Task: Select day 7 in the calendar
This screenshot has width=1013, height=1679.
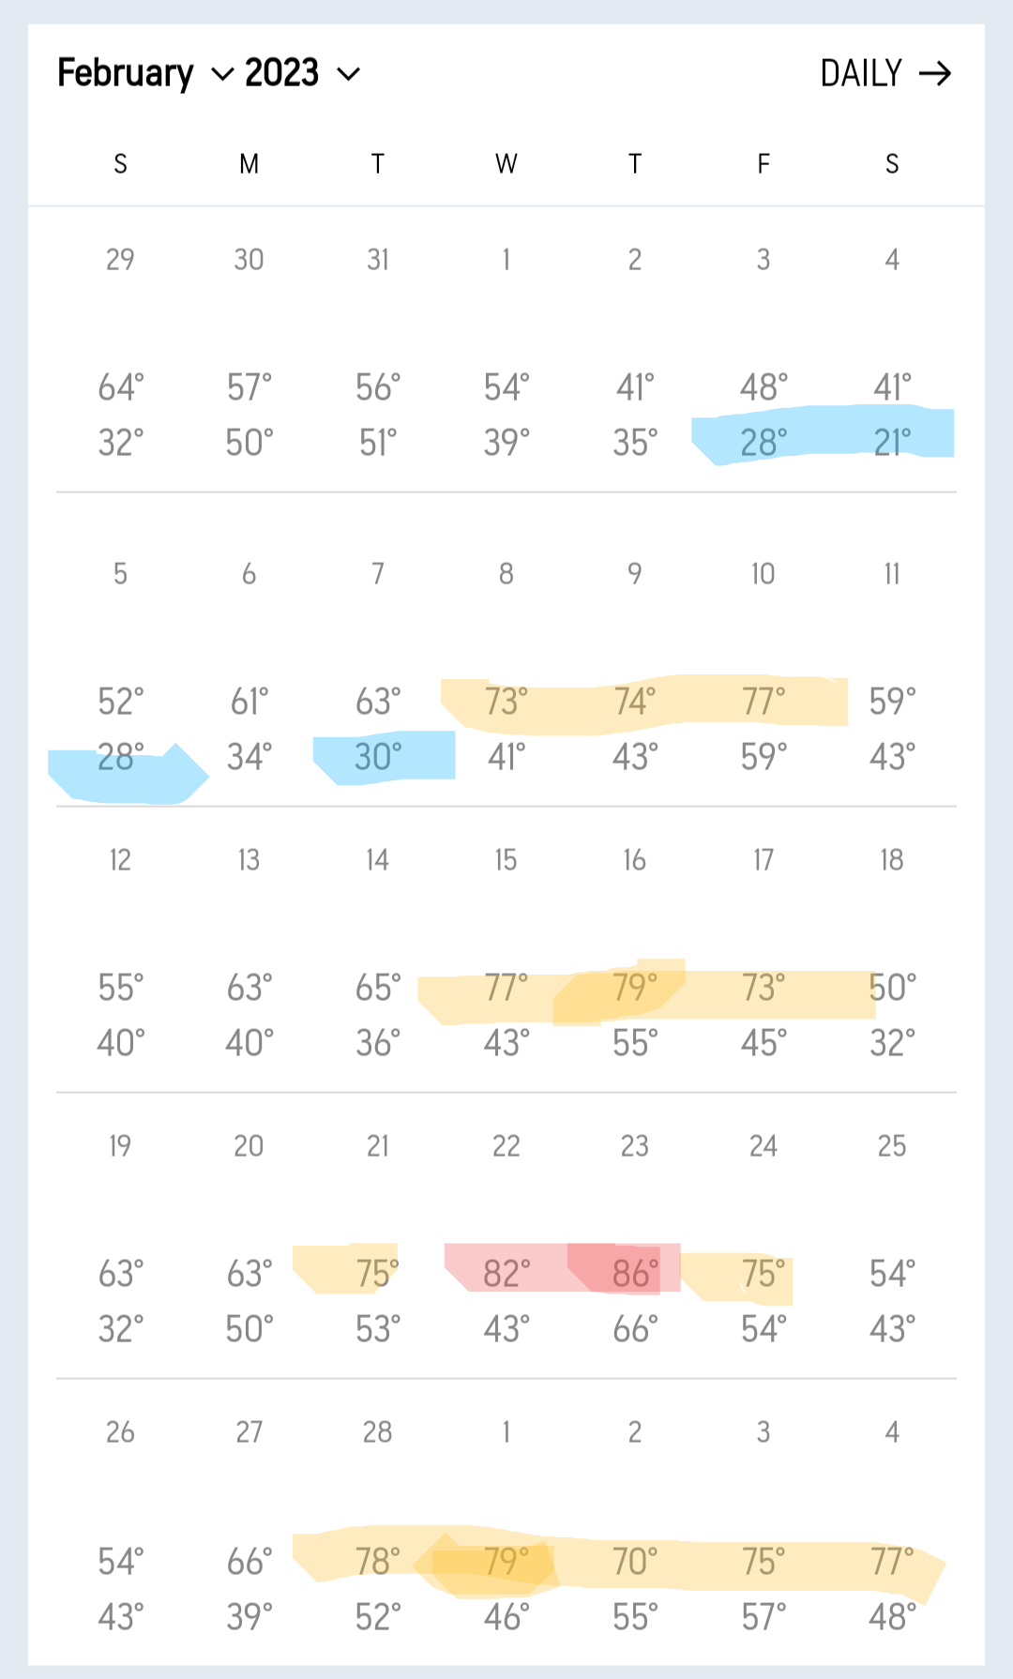Action: 378,574
